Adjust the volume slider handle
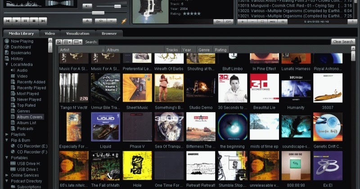 click(117, 6)
